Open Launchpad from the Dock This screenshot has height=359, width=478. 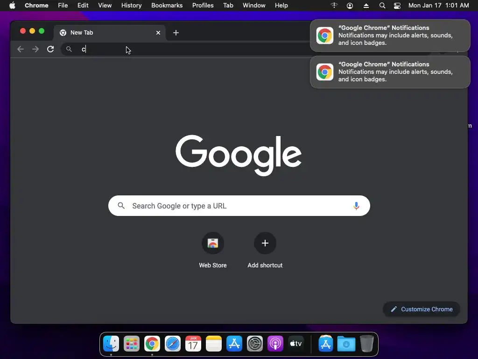131,344
